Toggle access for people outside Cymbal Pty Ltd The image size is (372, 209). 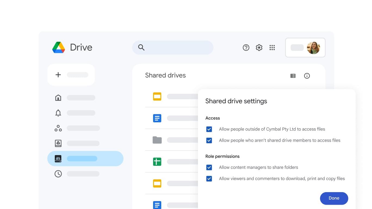pyautogui.click(x=209, y=129)
